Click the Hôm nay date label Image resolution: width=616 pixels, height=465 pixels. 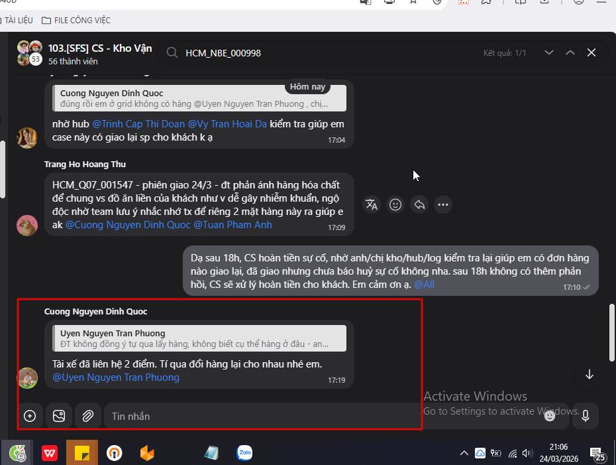307,87
